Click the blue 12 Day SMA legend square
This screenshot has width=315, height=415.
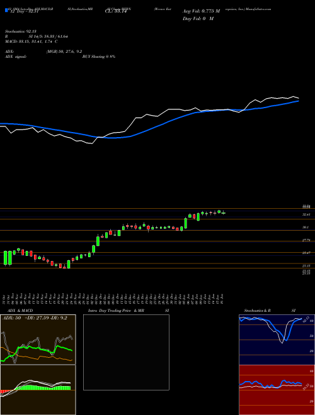pos(7,10)
